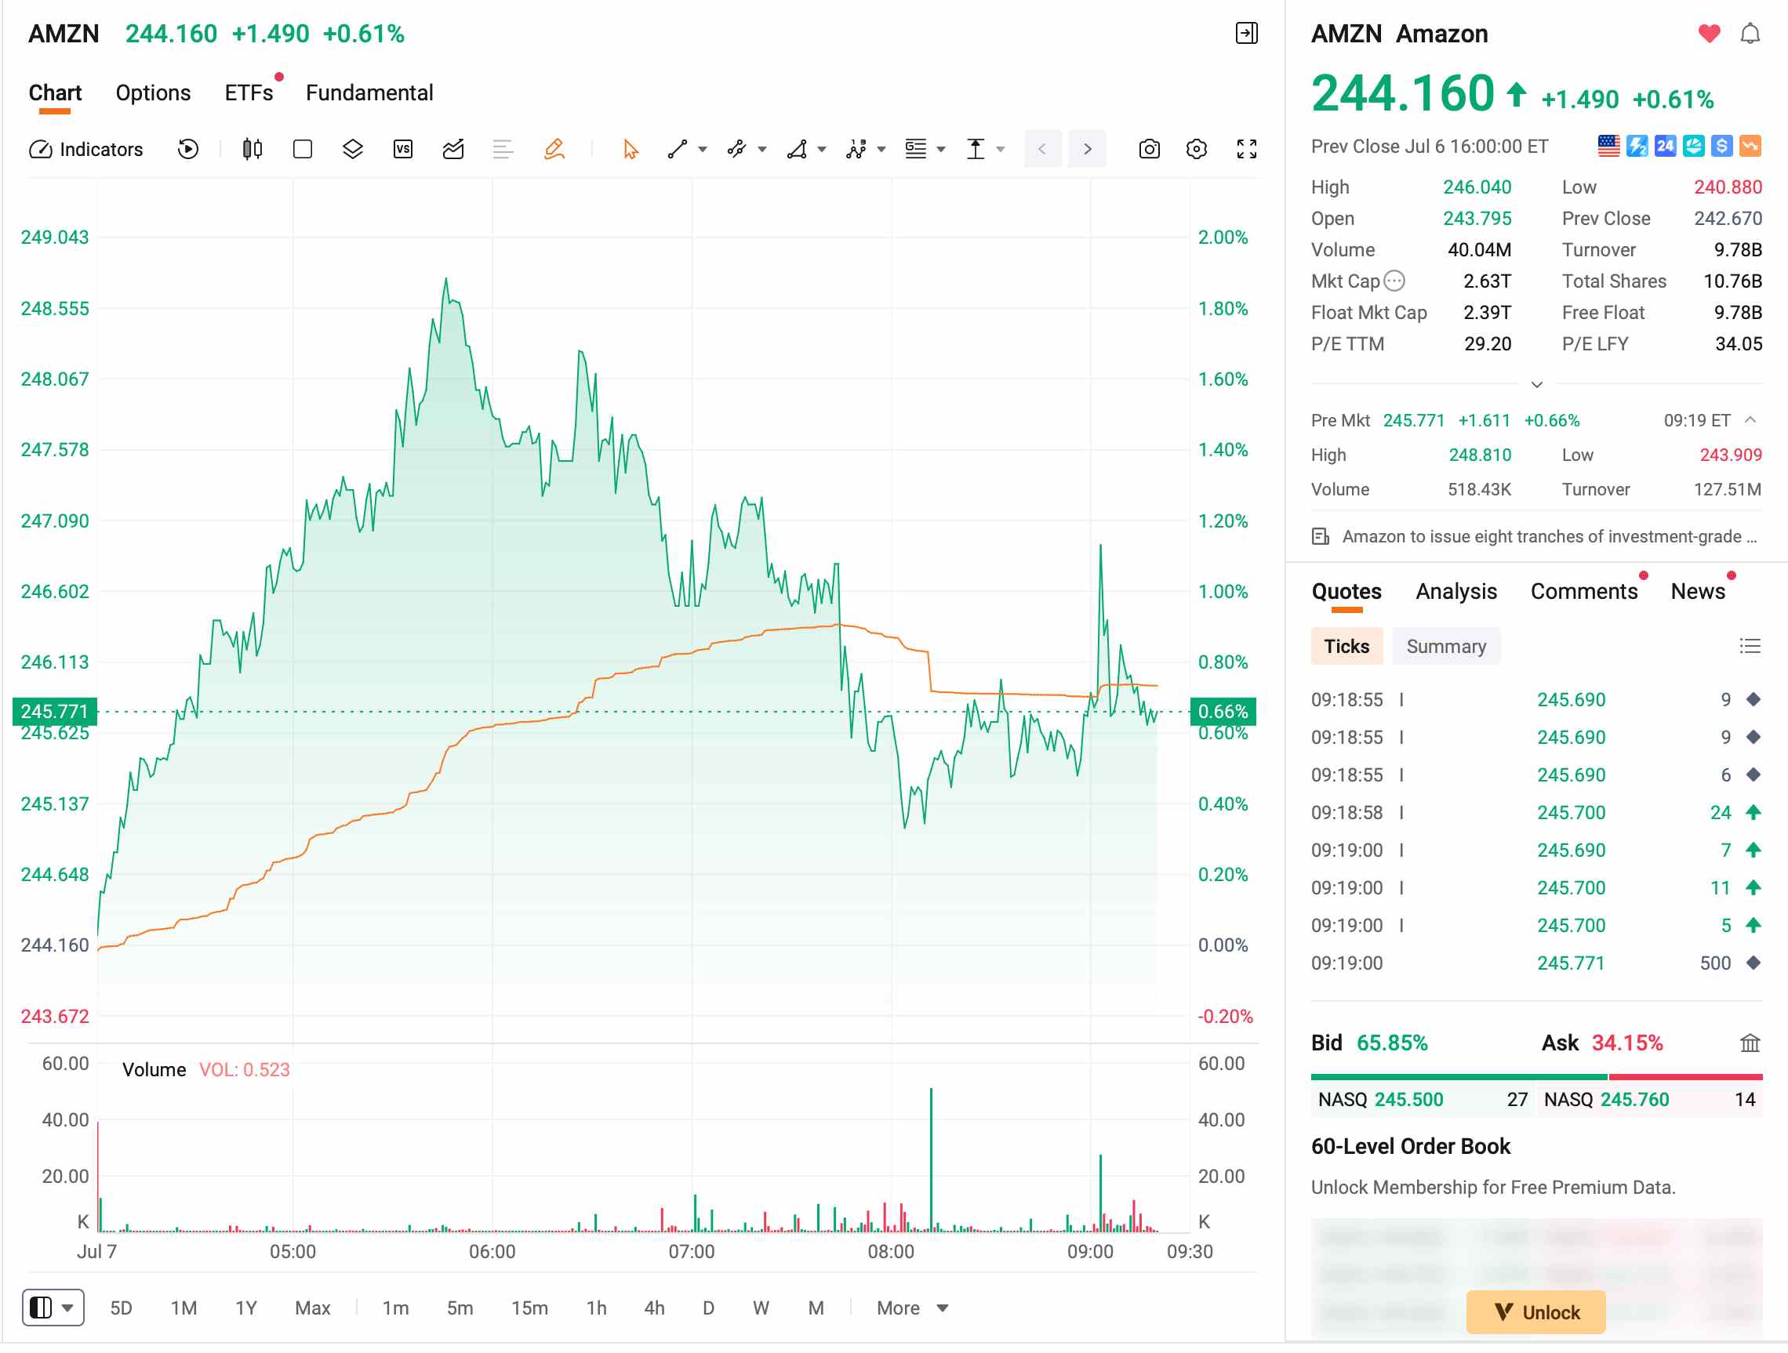
Task: Open the More intervals dropdown
Action: click(912, 1308)
